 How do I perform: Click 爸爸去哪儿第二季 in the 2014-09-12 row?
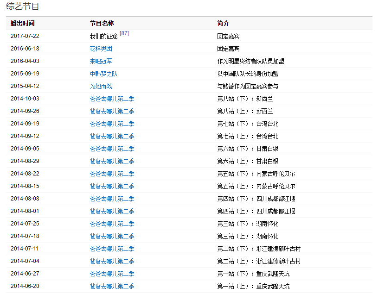pos(112,136)
